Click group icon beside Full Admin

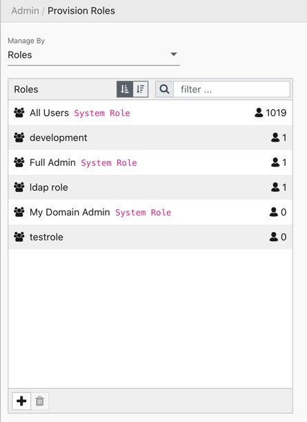click(x=19, y=162)
